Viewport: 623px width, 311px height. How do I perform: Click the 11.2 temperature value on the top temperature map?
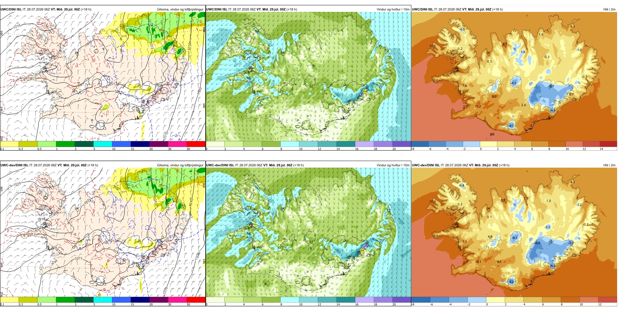[478, 106]
